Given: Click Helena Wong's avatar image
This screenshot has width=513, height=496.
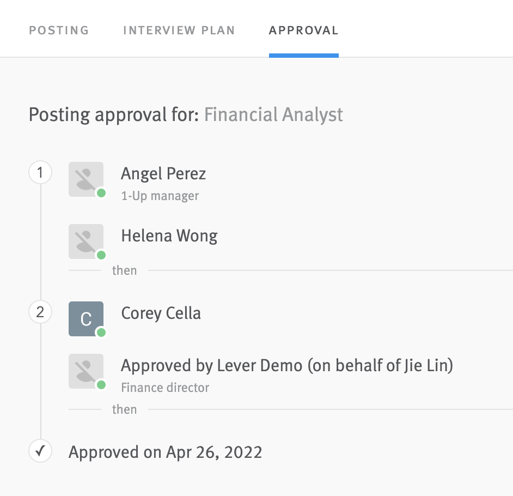Looking at the screenshot, I should pos(85,241).
